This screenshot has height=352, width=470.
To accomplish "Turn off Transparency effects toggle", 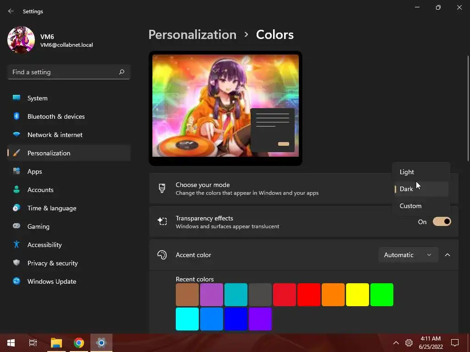I will click(442, 221).
